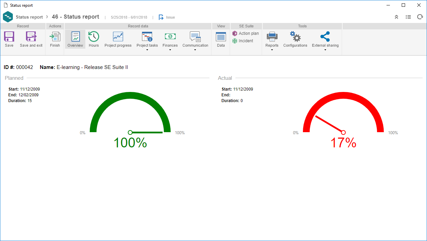Click the Project tasks Gantt icon
The height and width of the screenshot is (241, 427).
coord(147,37)
